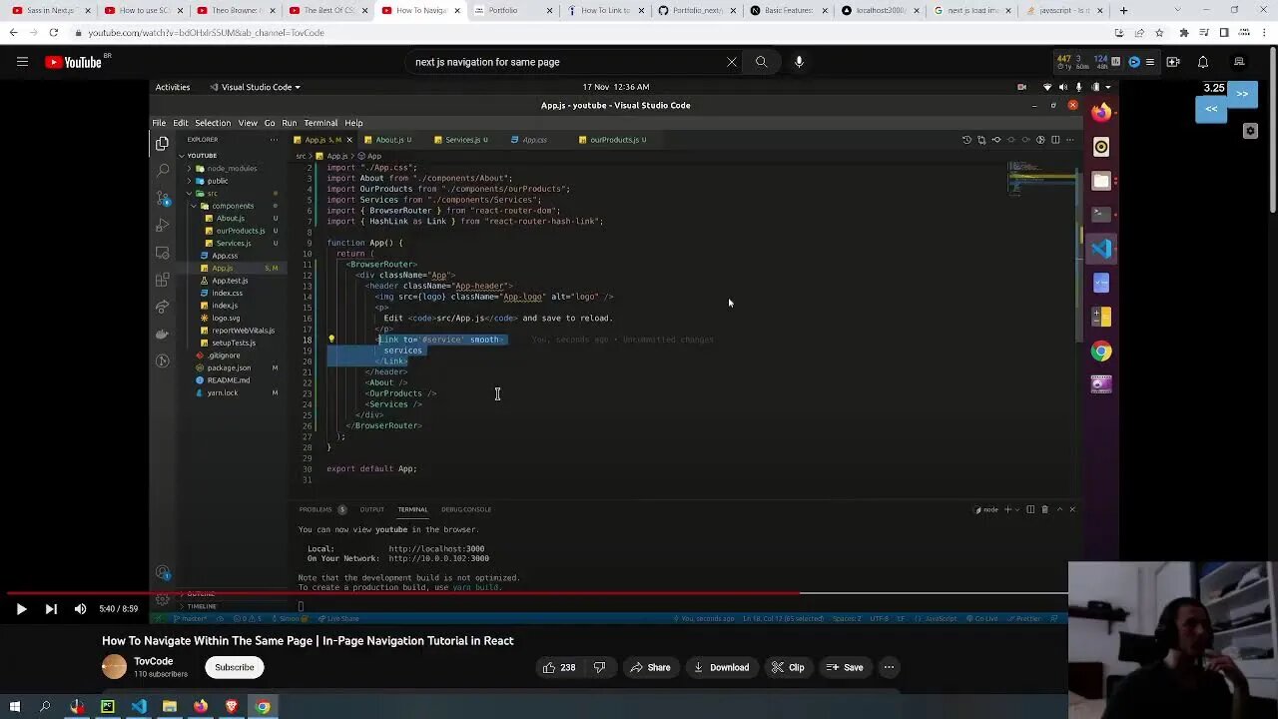Open a new browser tab
The height and width of the screenshot is (719, 1278).
[1123, 11]
